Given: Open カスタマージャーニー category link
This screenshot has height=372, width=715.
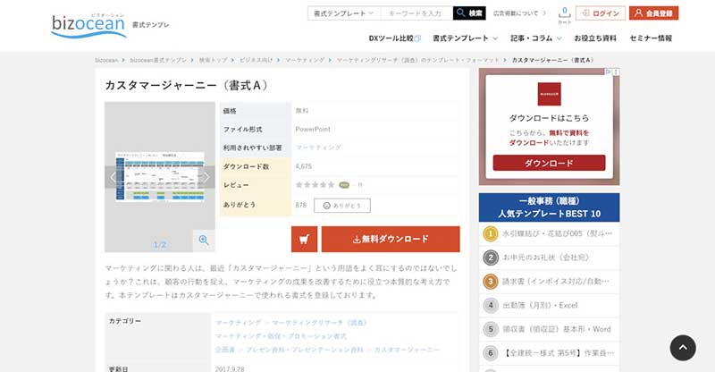Looking at the screenshot, I should click(x=407, y=350).
